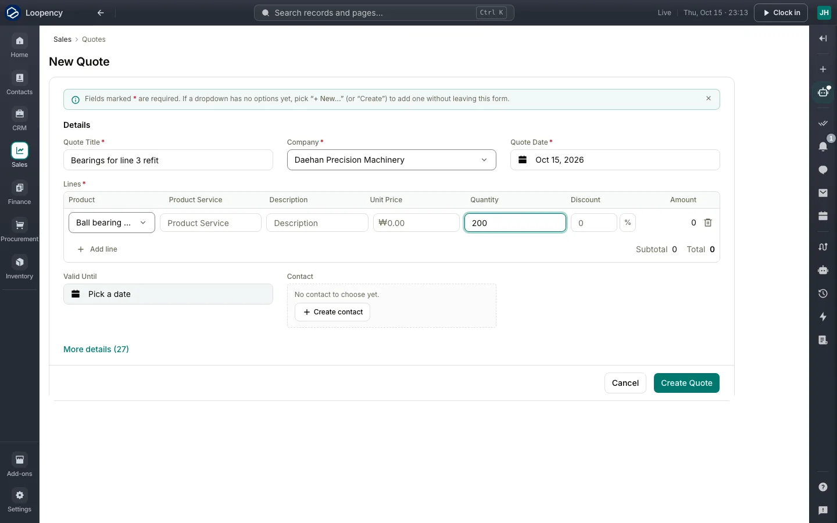Select the Sales module icon

pos(19,151)
